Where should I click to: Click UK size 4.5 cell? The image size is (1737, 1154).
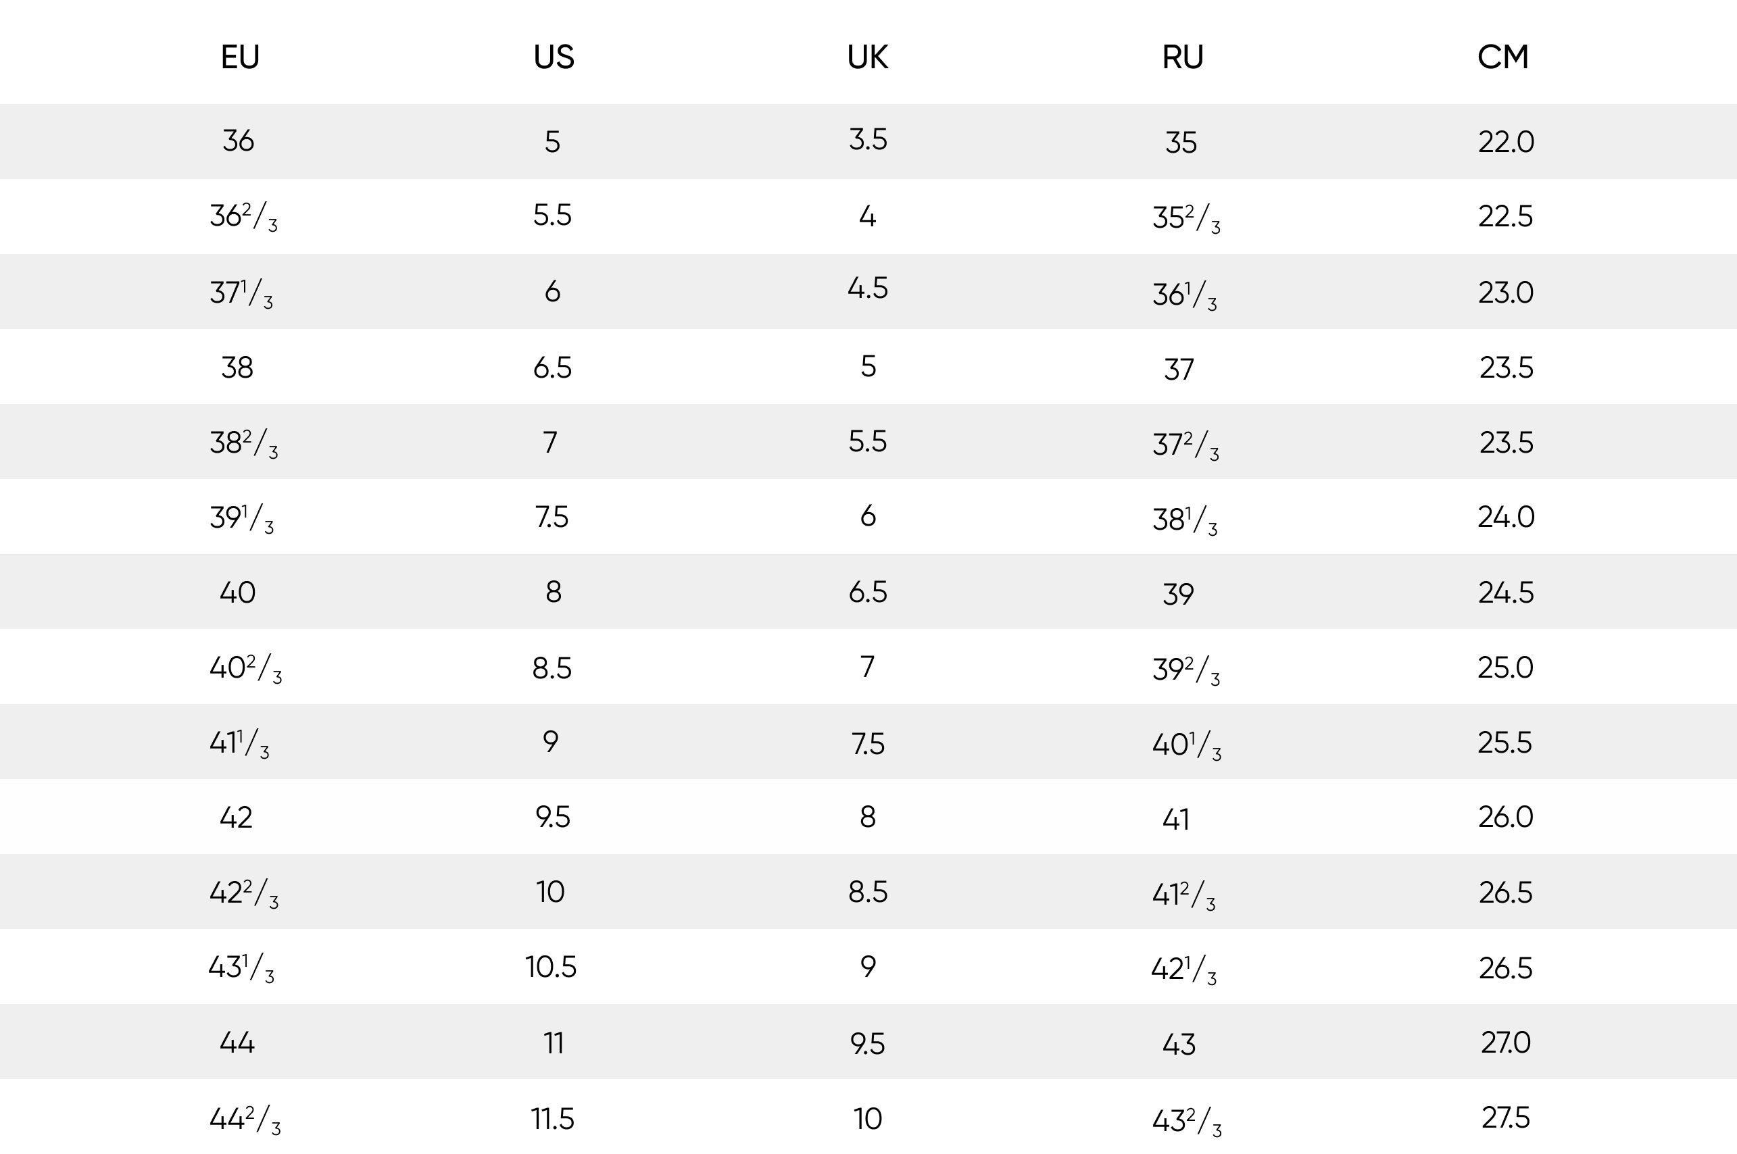tap(867, 288)
